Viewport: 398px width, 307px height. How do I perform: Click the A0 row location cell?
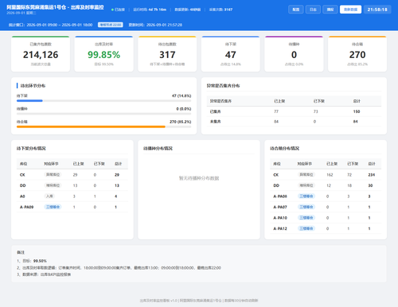coord(22,196)
